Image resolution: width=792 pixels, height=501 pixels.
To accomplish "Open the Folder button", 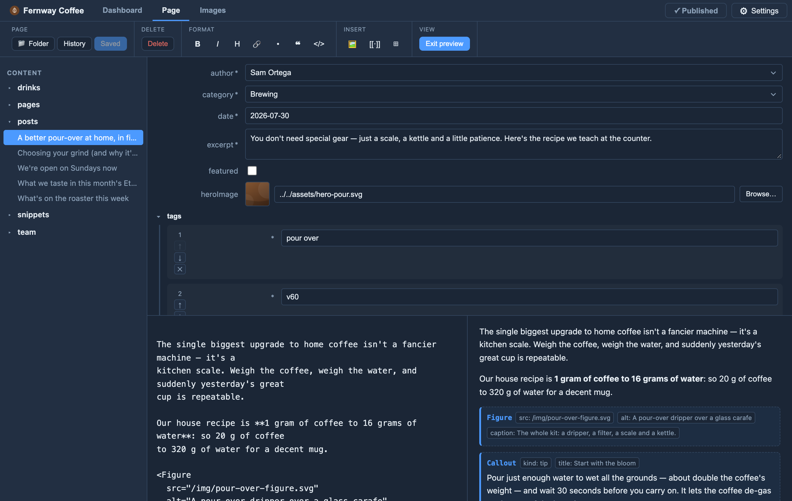I will point(33,44).
